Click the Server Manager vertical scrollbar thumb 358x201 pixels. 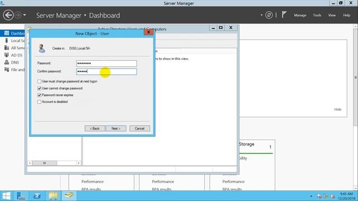click(x=356, y=78)
